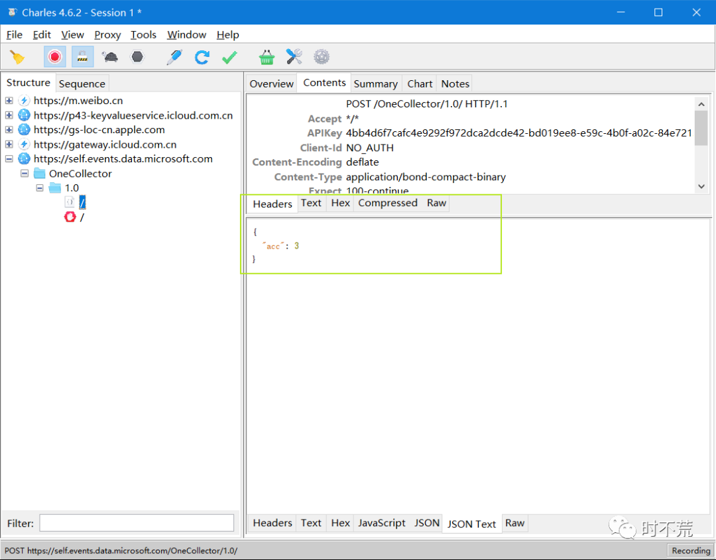
Task: Select the failed / request with red icon
Action: coord(82,217)
